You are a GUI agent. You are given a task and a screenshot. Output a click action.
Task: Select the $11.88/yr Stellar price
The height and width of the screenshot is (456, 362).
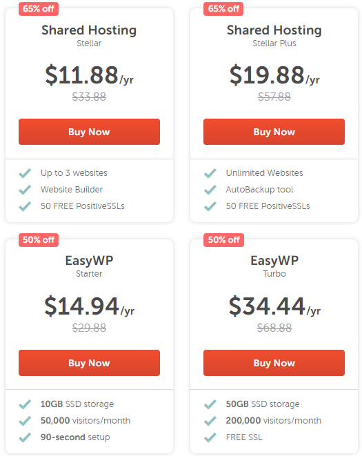pos(89,75)
